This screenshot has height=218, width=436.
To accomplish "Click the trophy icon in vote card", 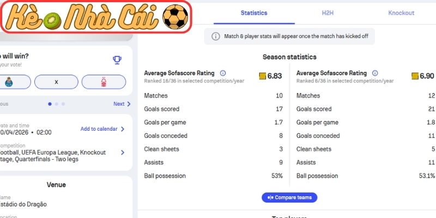I will tap(117, 60).
